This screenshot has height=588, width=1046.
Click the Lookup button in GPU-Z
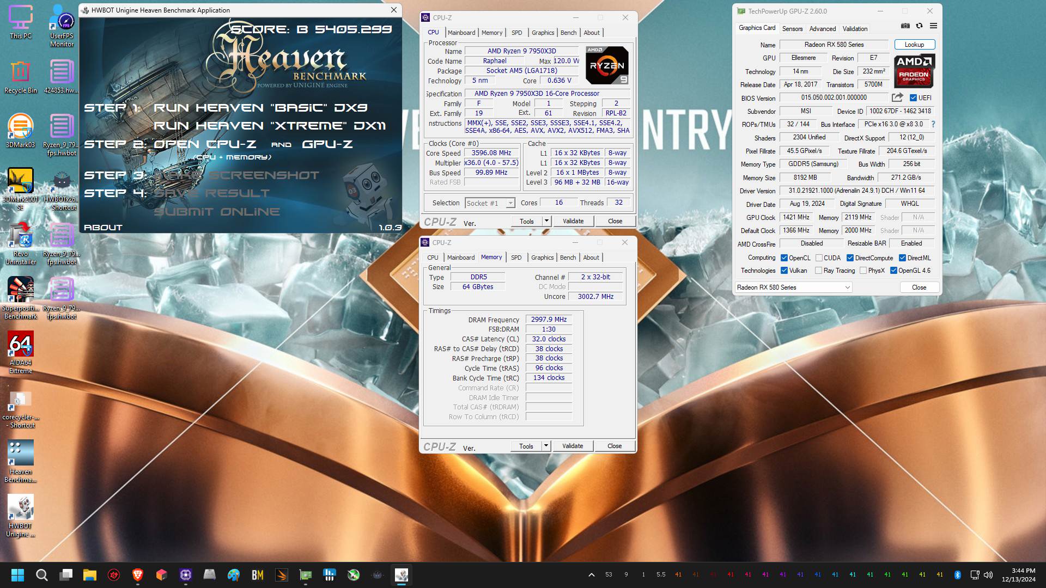tap(914, 45)
